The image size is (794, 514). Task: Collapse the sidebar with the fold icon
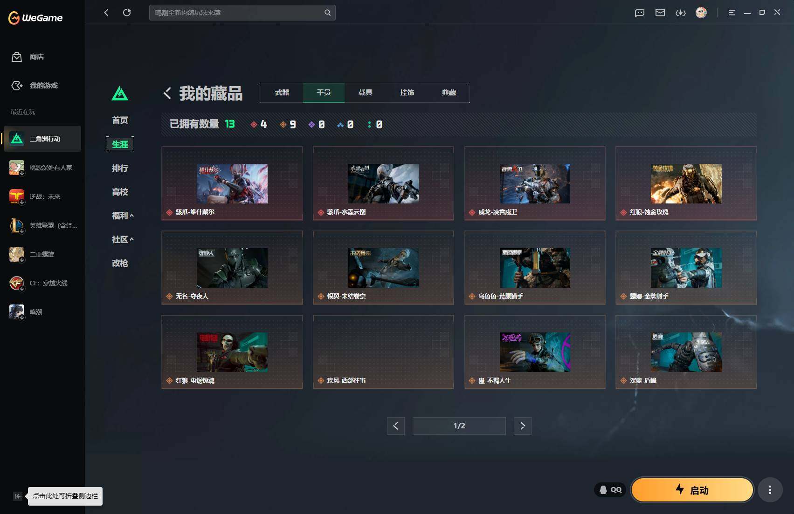[x=17, y=496]
